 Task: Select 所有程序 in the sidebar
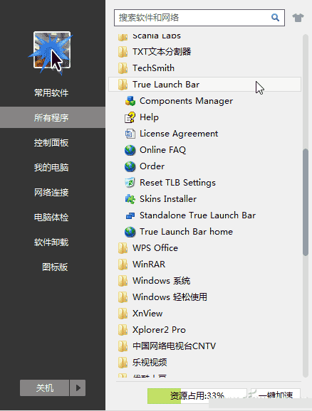tap(53, 117)
